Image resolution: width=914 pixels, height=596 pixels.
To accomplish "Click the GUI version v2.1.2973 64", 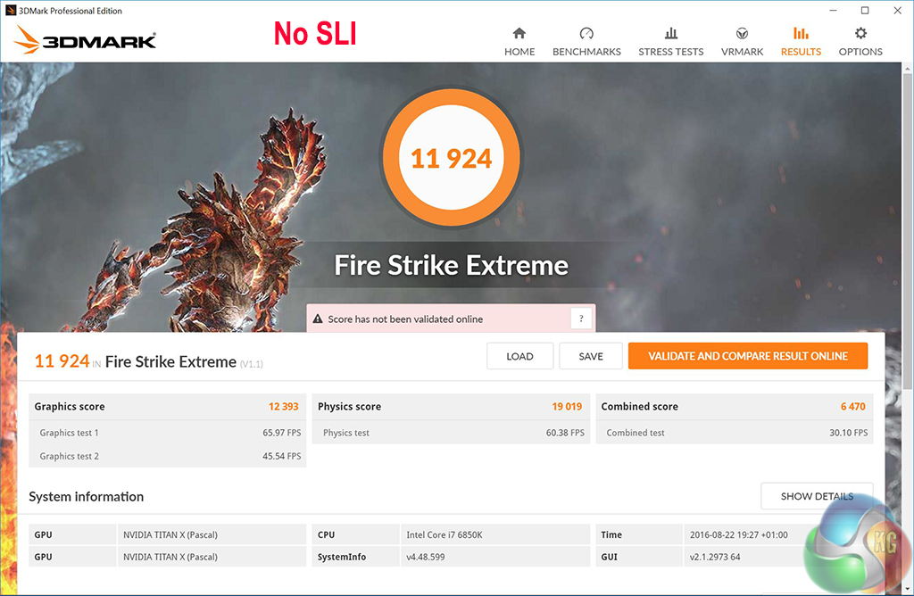I will coord(715,557).
